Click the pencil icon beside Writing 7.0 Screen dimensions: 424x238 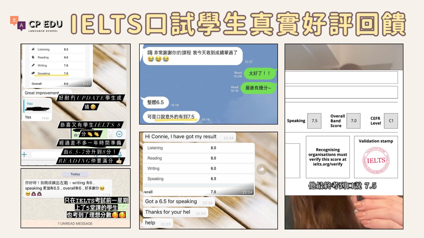(33, 65)
